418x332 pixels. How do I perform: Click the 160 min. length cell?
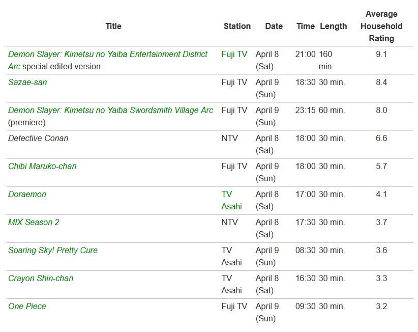tap(325, 60)
